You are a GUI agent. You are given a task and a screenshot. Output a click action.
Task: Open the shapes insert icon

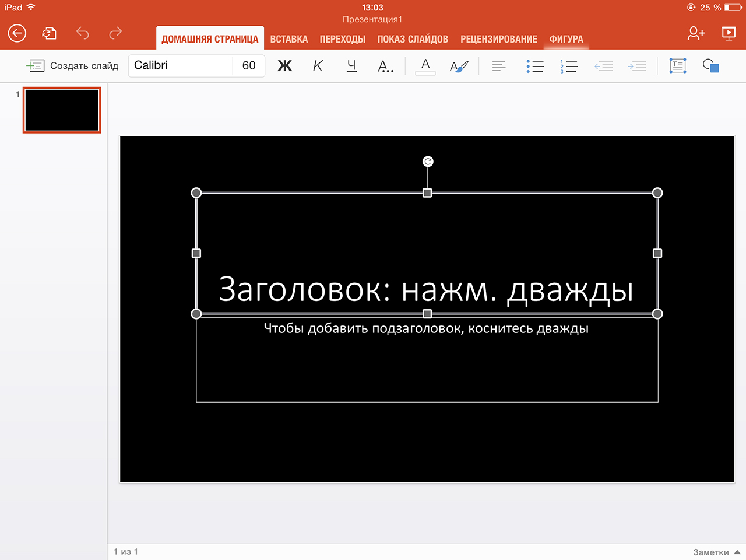point(711,65)
